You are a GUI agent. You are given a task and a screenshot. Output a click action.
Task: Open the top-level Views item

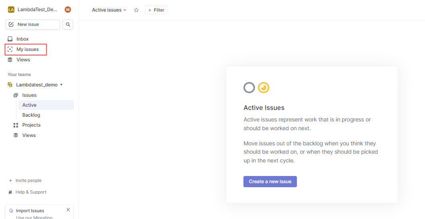click(x=23, y=60)
